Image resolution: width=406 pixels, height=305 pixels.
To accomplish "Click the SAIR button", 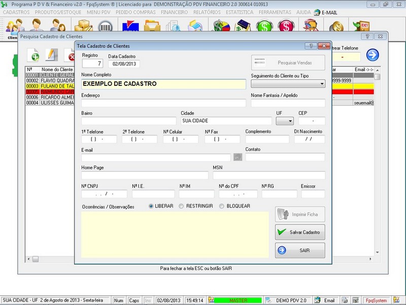I will click(300, 250).
